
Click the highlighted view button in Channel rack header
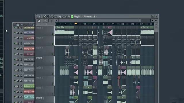[18, 25]
